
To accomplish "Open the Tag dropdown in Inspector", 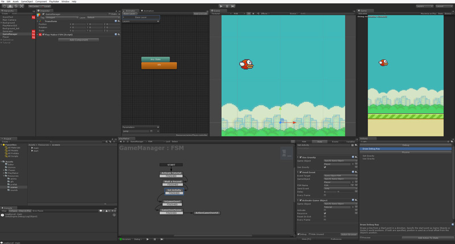I will (x=61, y=18).
